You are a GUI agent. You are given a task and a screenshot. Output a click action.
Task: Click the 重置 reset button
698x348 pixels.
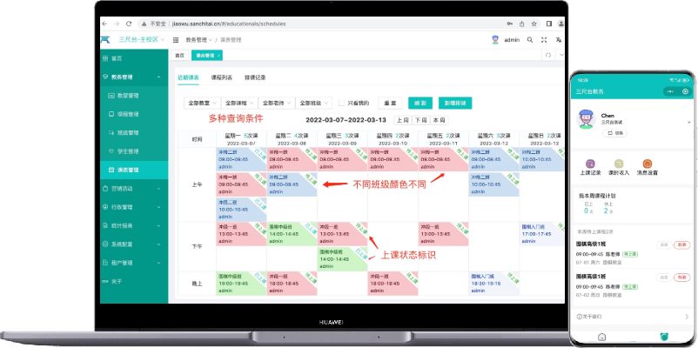[x=391, y=103]
